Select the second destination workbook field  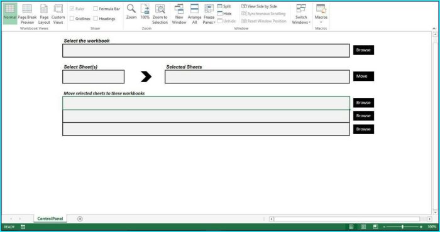(x=206, y=116)
